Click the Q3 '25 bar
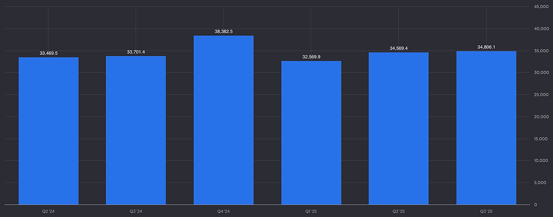 [x=486, y=128]
